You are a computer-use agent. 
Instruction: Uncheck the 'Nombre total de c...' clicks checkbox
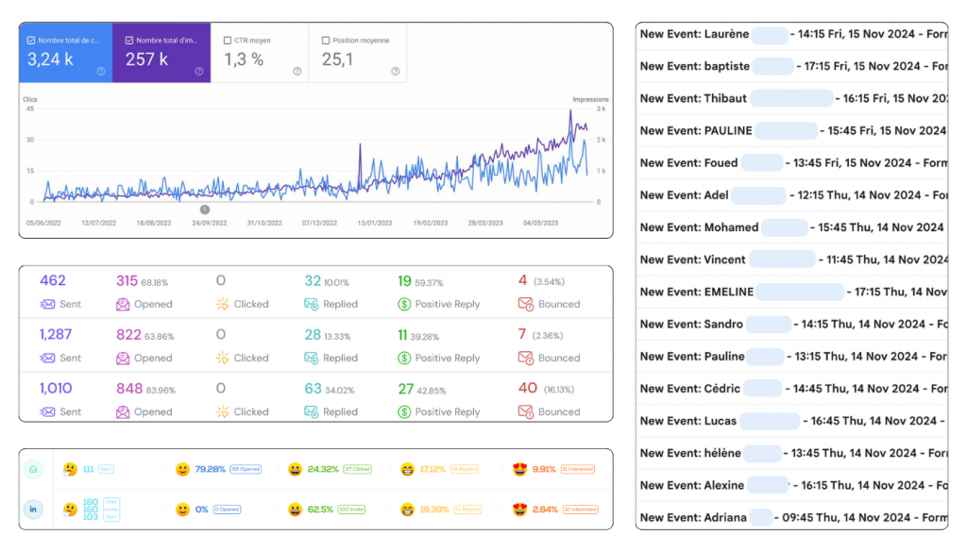coord(31,41)
